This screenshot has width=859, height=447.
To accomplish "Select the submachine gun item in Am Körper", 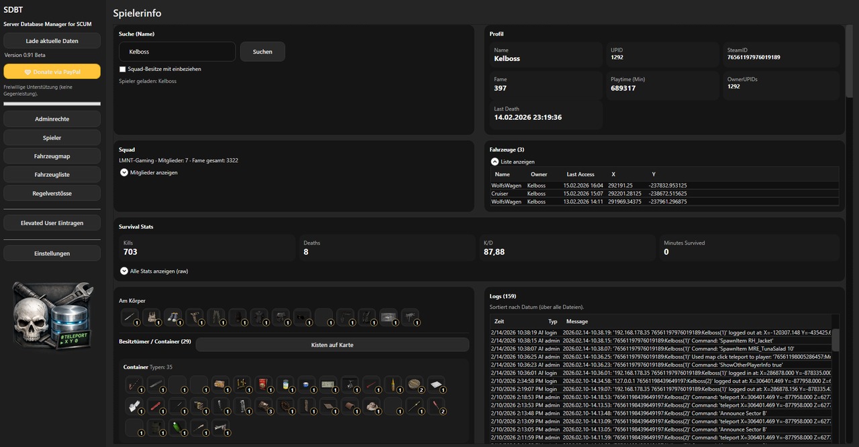I will click(409, 317).
